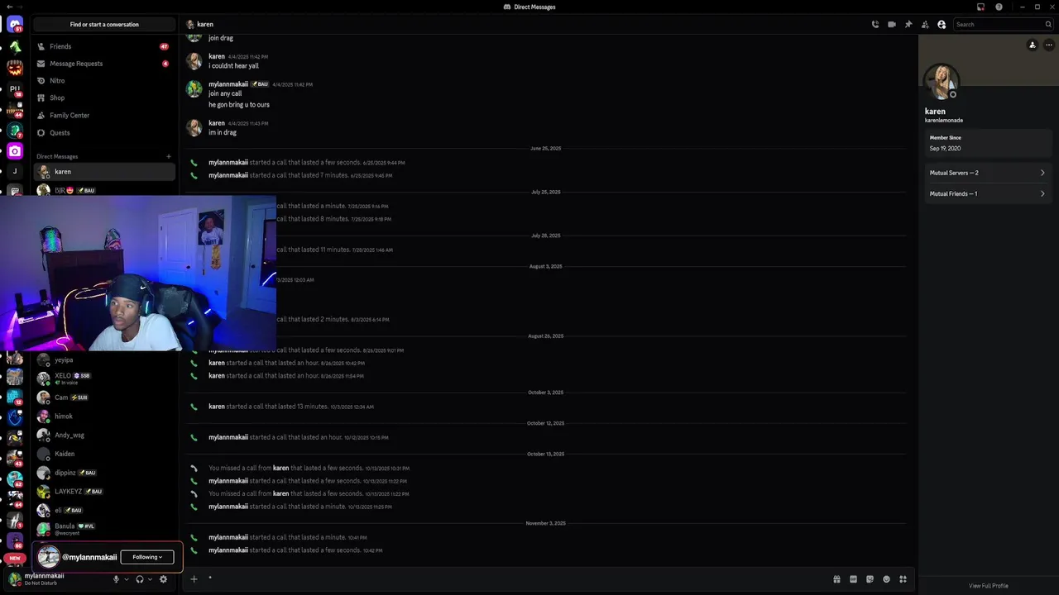Open the BJR direct message
The height and width of the screenshot is (595, 1059).
point(104,190)
